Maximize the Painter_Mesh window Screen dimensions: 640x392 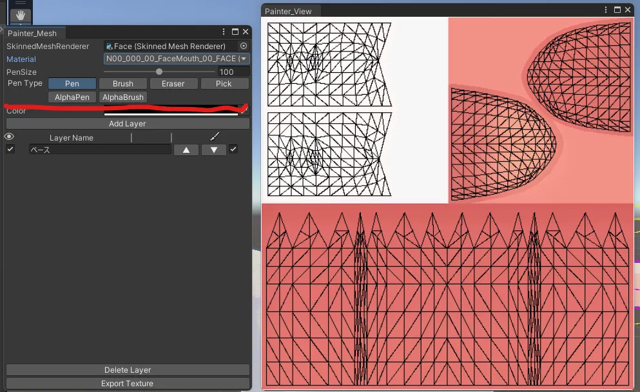235,32
